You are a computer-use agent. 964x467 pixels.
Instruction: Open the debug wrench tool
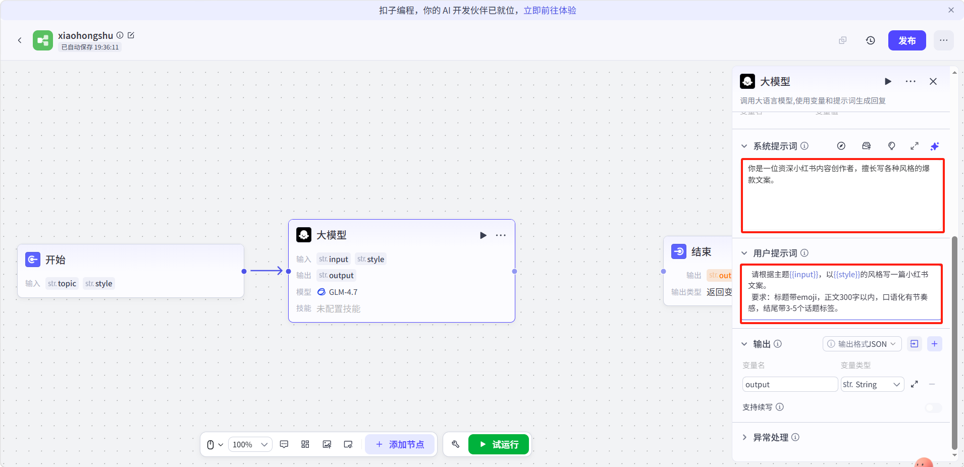tap(456, 444)
